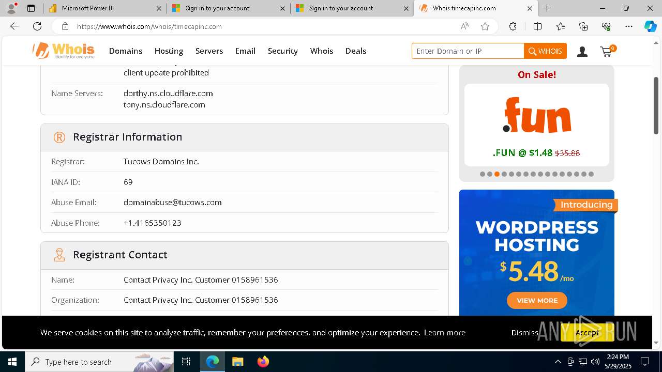This screenshot has height=372, width=662.
Task: Activate the Read aloud icon
Action: click(x=464, y=26)
